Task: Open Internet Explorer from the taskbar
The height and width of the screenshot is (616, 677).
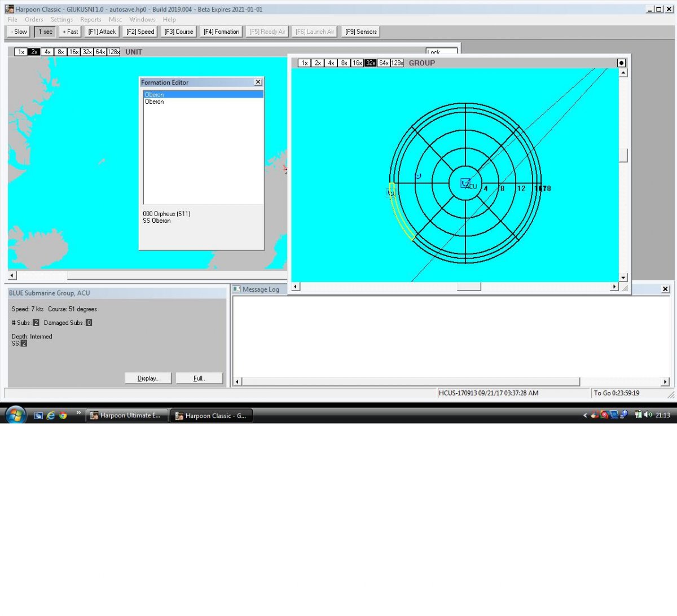Action: [51, 415]
